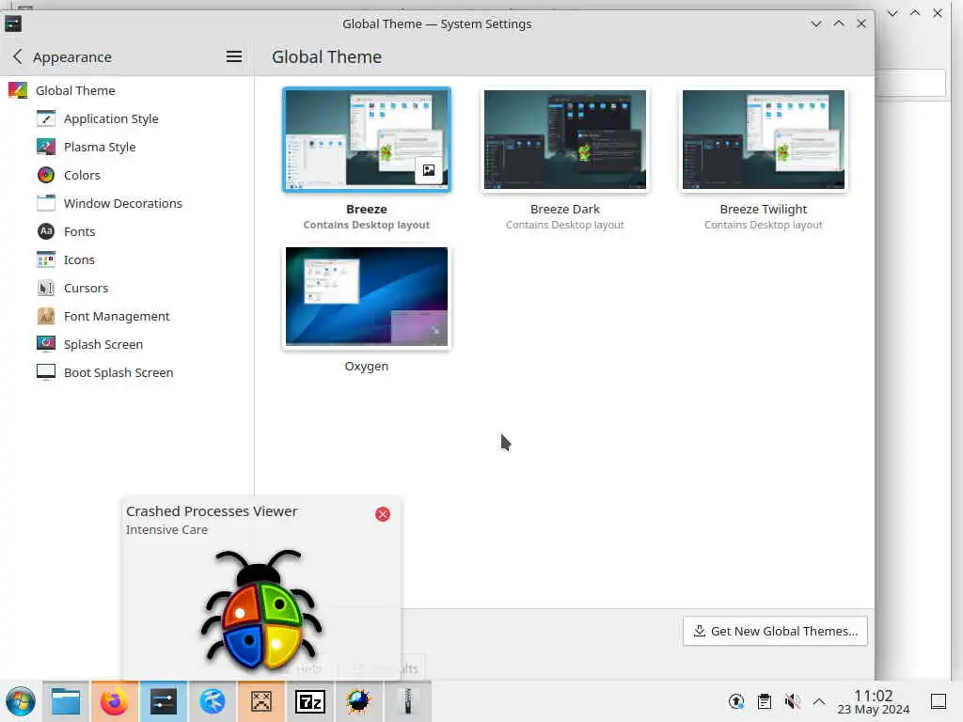Open the hamburger menu in the sidebar header
This screenshot has width=963, height=722.
(233, 57)
